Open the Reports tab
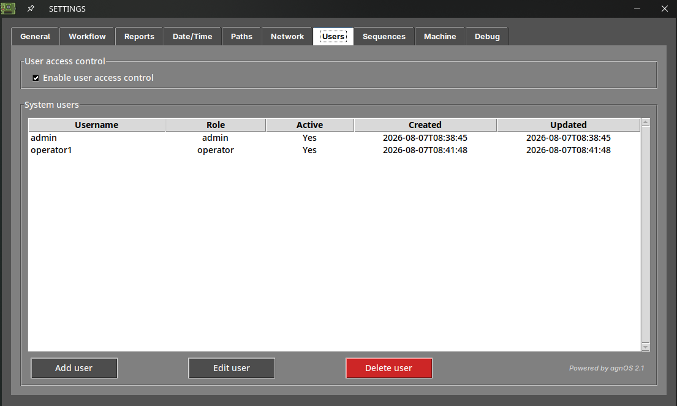The image size is (677, 406). click(x=139, y=37)
